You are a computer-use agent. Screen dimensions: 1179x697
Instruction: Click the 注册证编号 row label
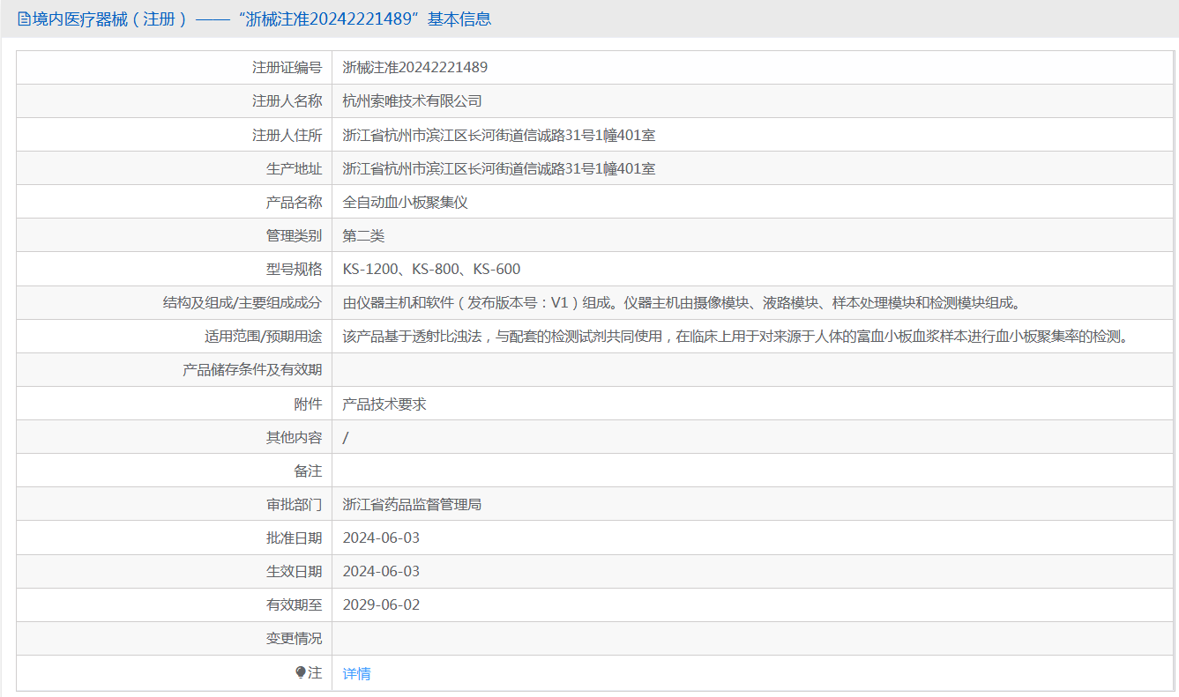287,67
